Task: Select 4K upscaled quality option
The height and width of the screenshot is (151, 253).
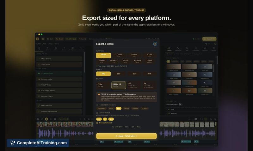Action: click(134, 85)
